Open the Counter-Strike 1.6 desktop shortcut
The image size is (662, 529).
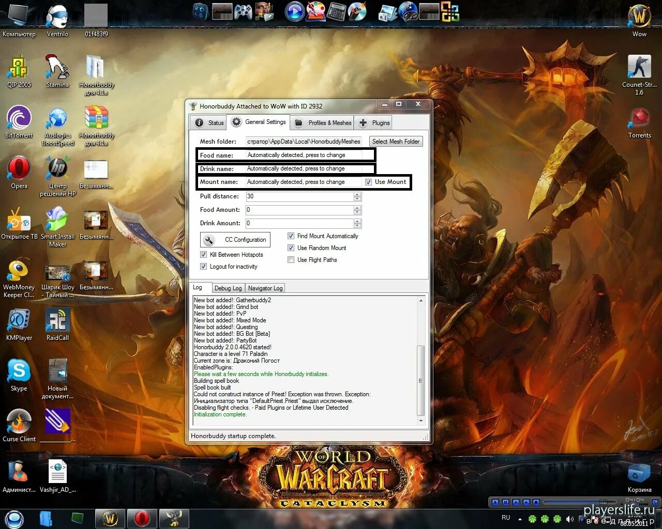click(640, 75)
